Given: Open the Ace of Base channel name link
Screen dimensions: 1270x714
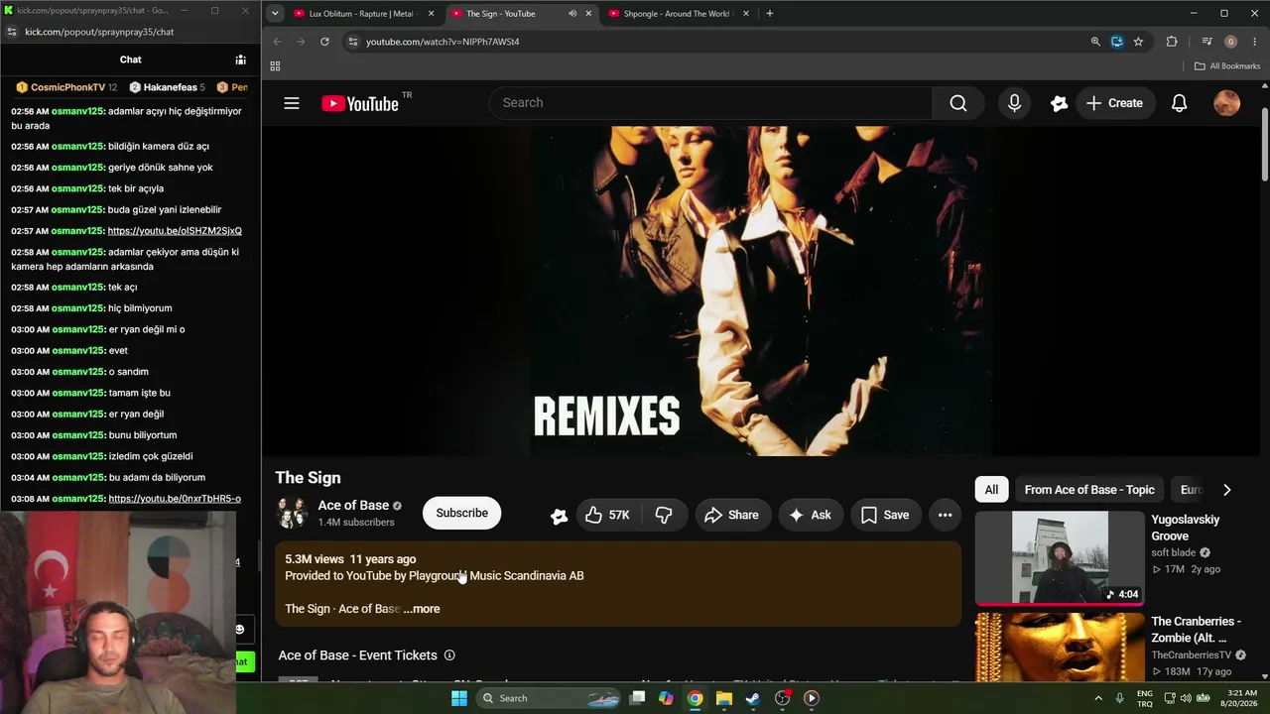Looking at the screenshot, I should coord(353,506).
